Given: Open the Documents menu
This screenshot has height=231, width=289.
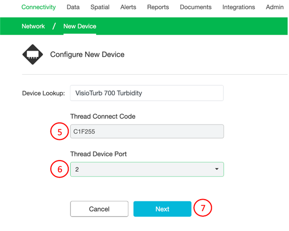Looking at the screenshot, I should pyautogui.click(x=196, y=7).
